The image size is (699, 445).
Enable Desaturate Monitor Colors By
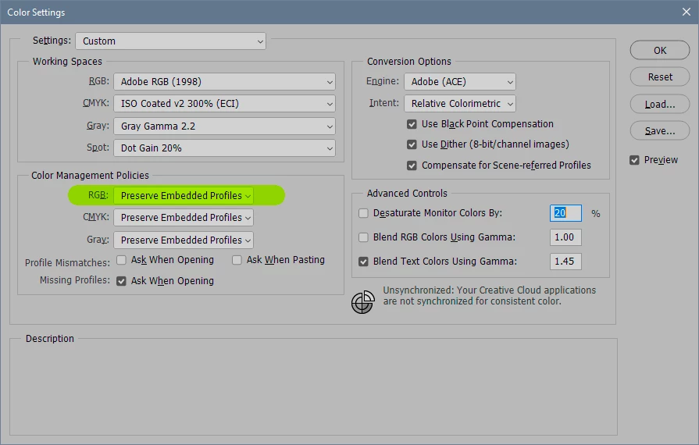[x=363, y=213]
